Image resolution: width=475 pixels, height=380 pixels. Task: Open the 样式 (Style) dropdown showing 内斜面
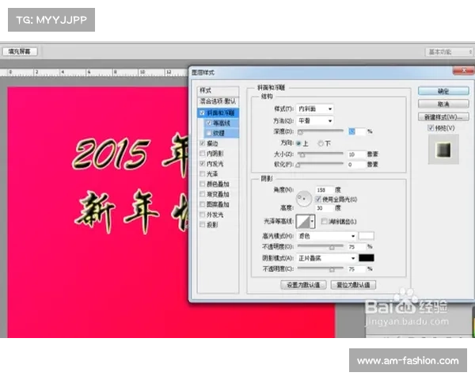[317, 108]
